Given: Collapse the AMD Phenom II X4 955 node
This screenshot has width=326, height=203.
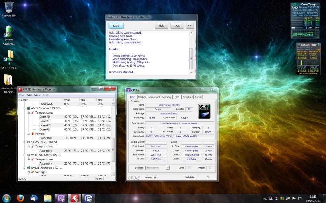Looking at the screenshot, I should tap(25, 108).
